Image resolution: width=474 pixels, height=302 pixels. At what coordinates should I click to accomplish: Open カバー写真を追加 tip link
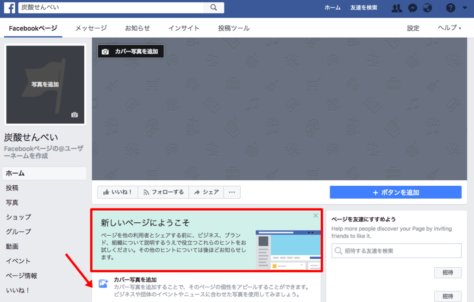[x=135, y=280]
